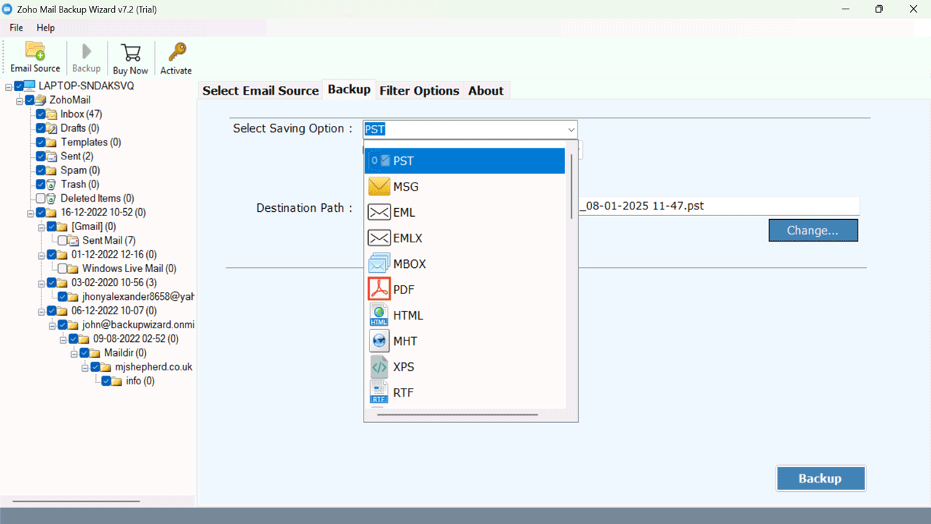This screenshot has width=931, height=524.
Task: Click the Sent Mail (7) folder icon
Action: point(73,240)
